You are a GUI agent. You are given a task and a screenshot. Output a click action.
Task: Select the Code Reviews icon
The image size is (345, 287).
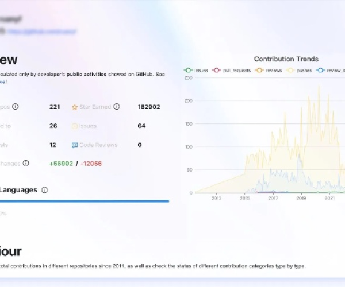(75, 145)
